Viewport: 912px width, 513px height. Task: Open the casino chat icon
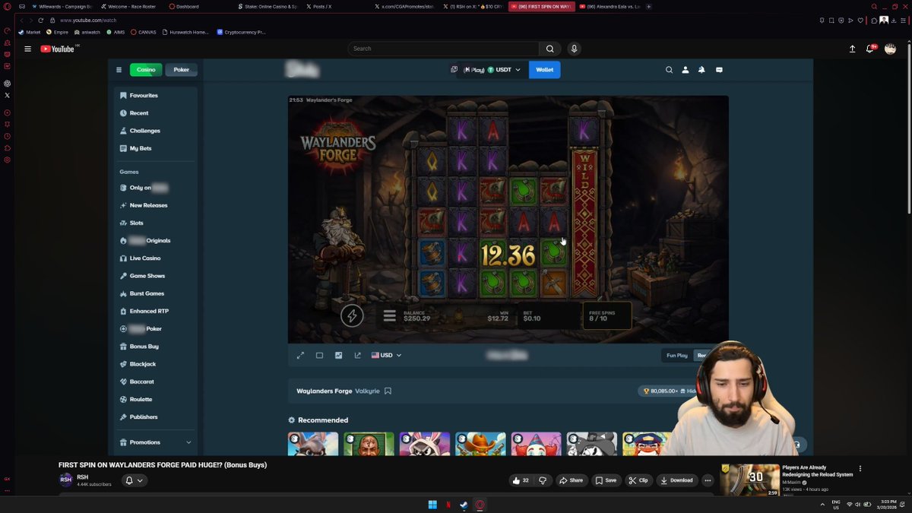coord(719,70)
